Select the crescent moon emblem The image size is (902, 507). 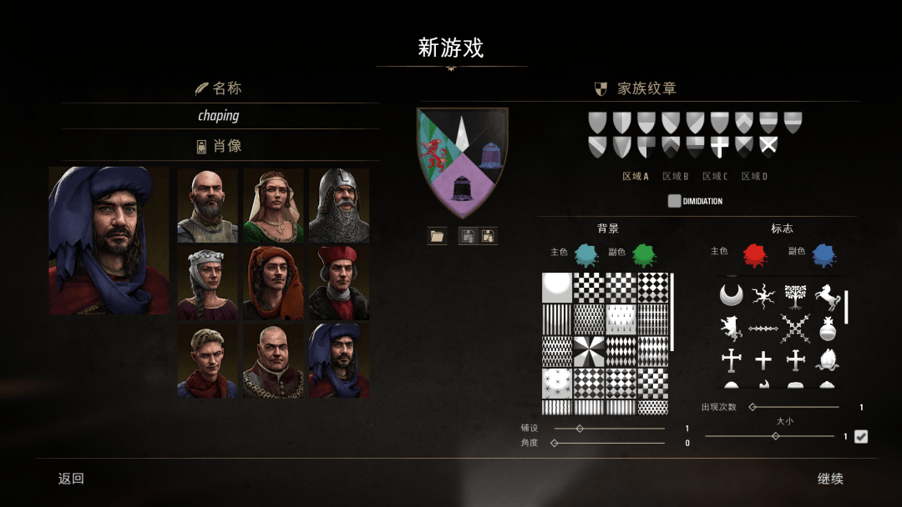(731, 295)
